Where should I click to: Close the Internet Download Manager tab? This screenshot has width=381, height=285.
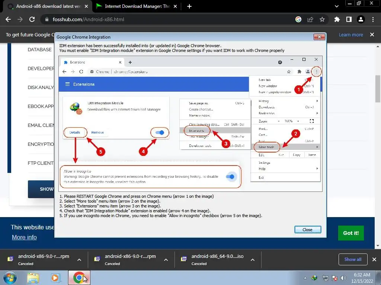tap(175, 6)
